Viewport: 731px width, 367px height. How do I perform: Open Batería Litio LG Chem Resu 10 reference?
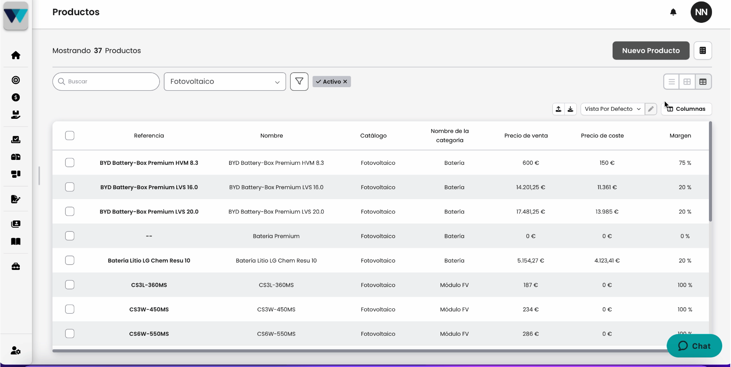tap(149, 260)
